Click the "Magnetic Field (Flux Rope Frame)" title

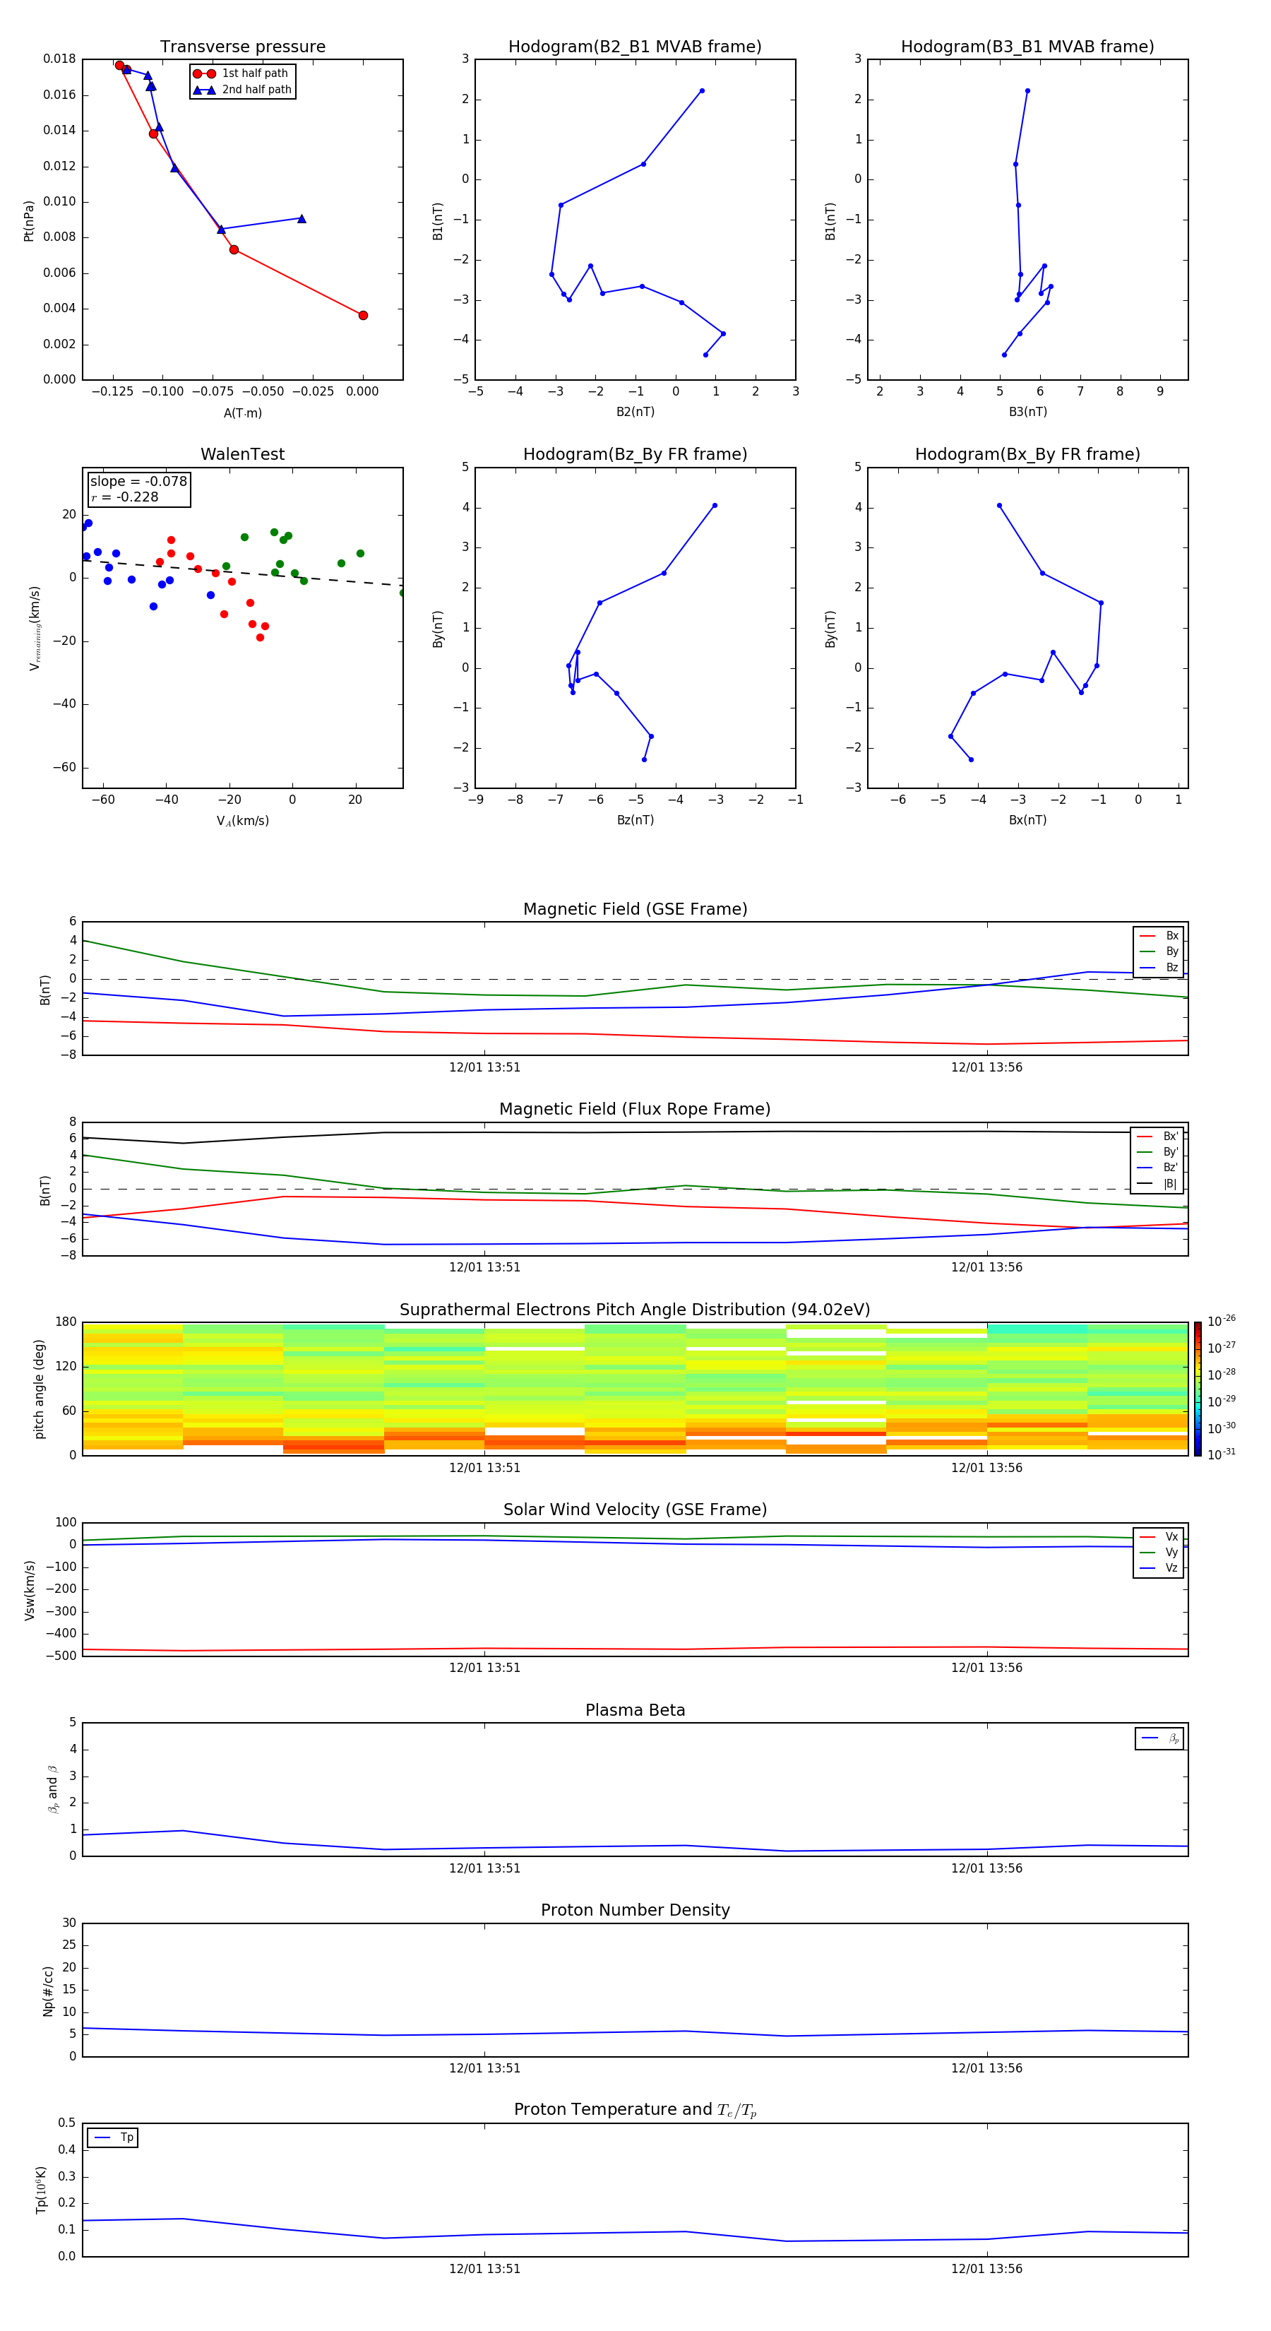click(x=635, y=1110)
